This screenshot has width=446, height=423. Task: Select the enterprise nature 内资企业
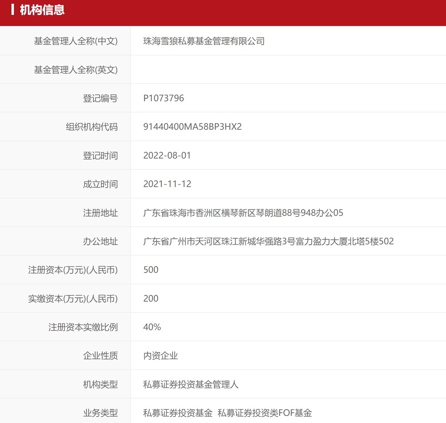coord(161,355)
